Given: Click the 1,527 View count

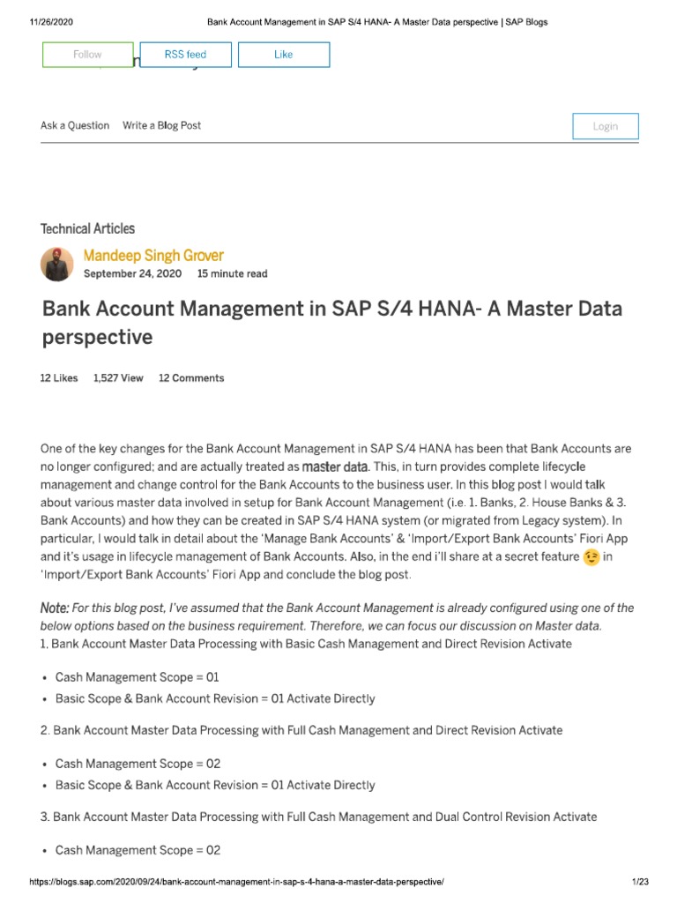Looking at the screenshot, I should point(118,378).
